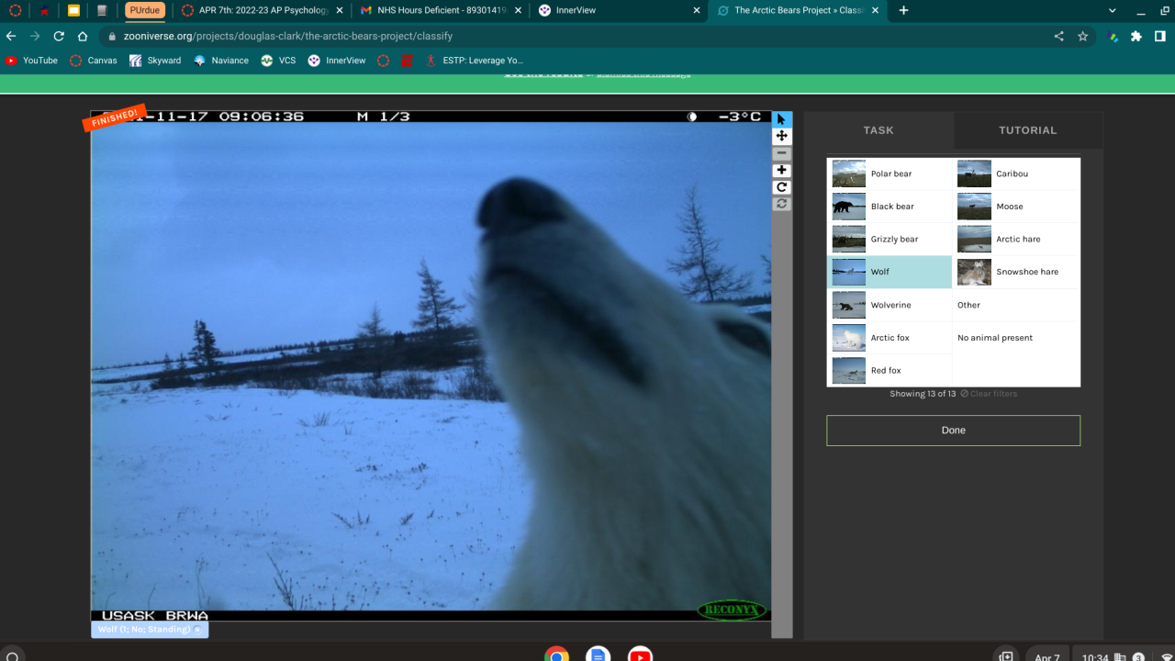Open VCS bookmark
Screen dimensions: 1175x661
point(278,61)
